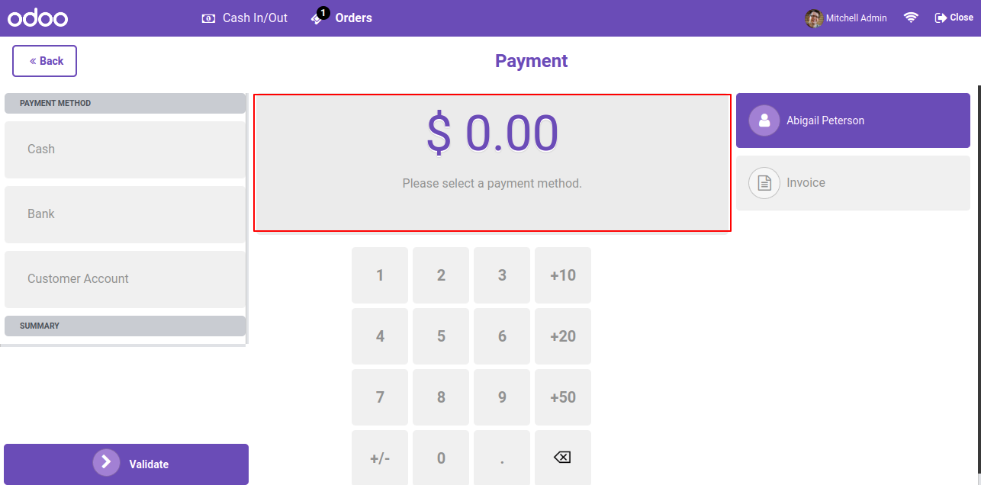Click the Invoice document icon
981x485 pixels.
point(764,183)
